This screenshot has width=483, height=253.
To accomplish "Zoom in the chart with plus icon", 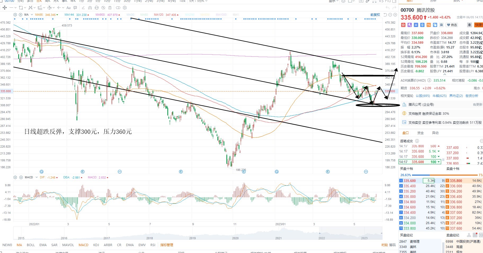I will (395, 15).
